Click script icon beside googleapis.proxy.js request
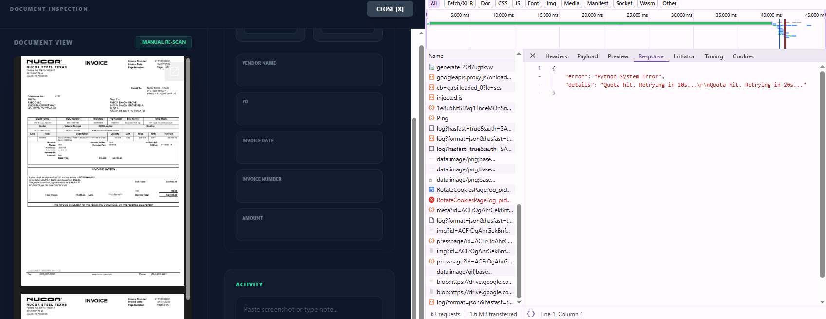826x319 pixels. coord(432,77)
